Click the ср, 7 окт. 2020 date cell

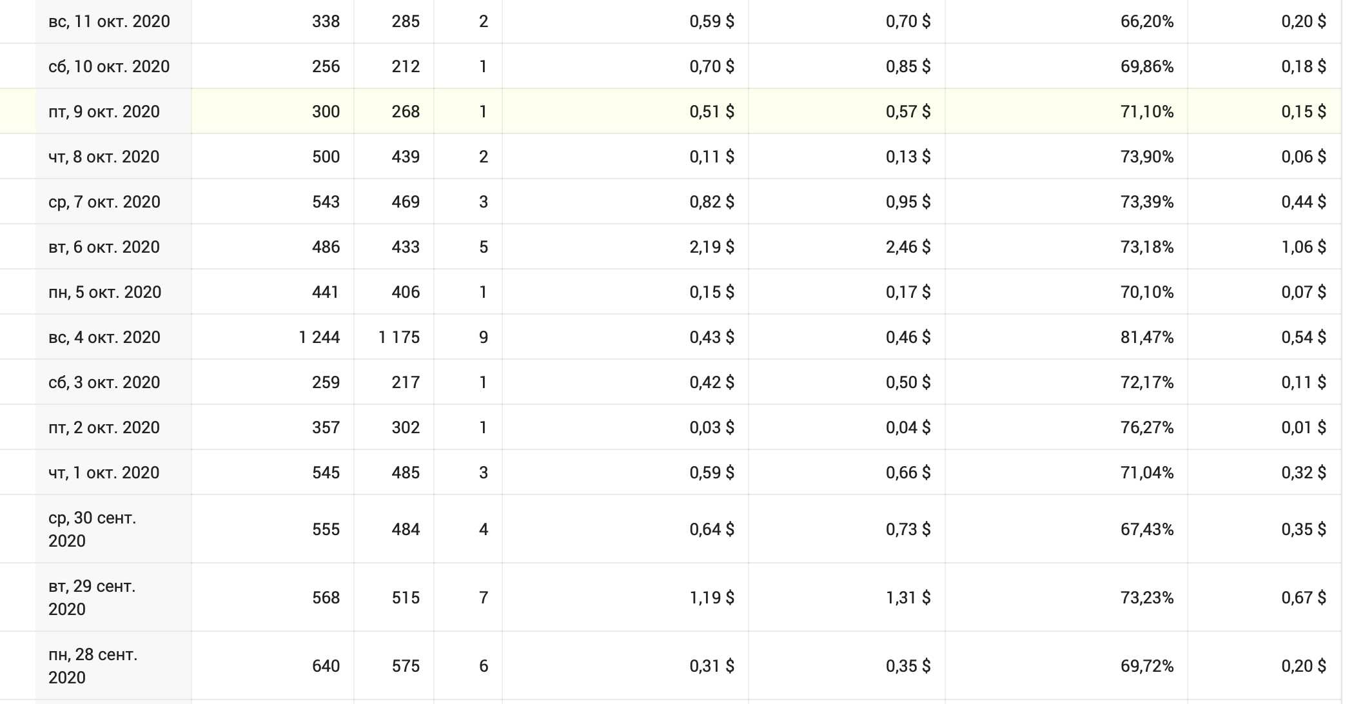(104, 202)
